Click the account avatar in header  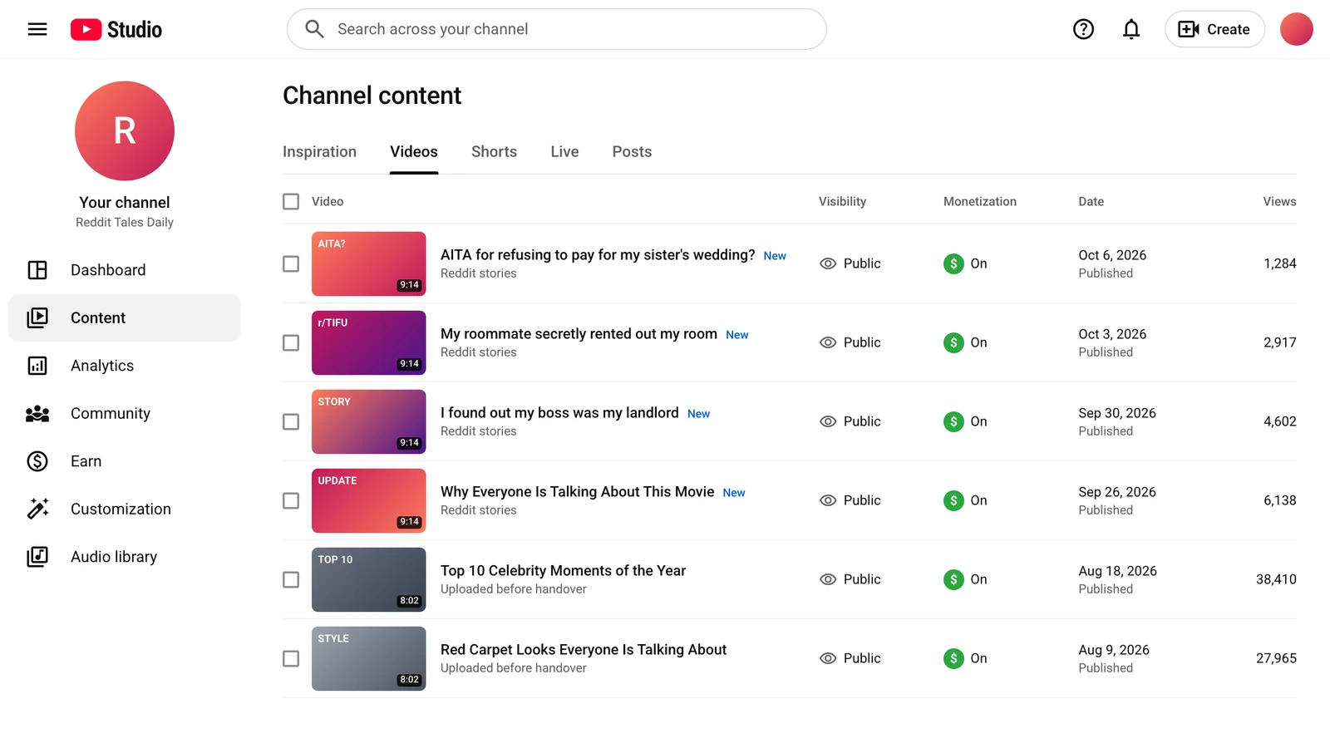pyautogui.click(x=1296, y=29)
